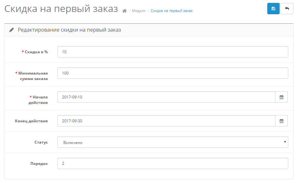This screenshot has height=183, width=297.
Task: Click the page title Скидка на первый заказ
Action: (x=61, y=9)
